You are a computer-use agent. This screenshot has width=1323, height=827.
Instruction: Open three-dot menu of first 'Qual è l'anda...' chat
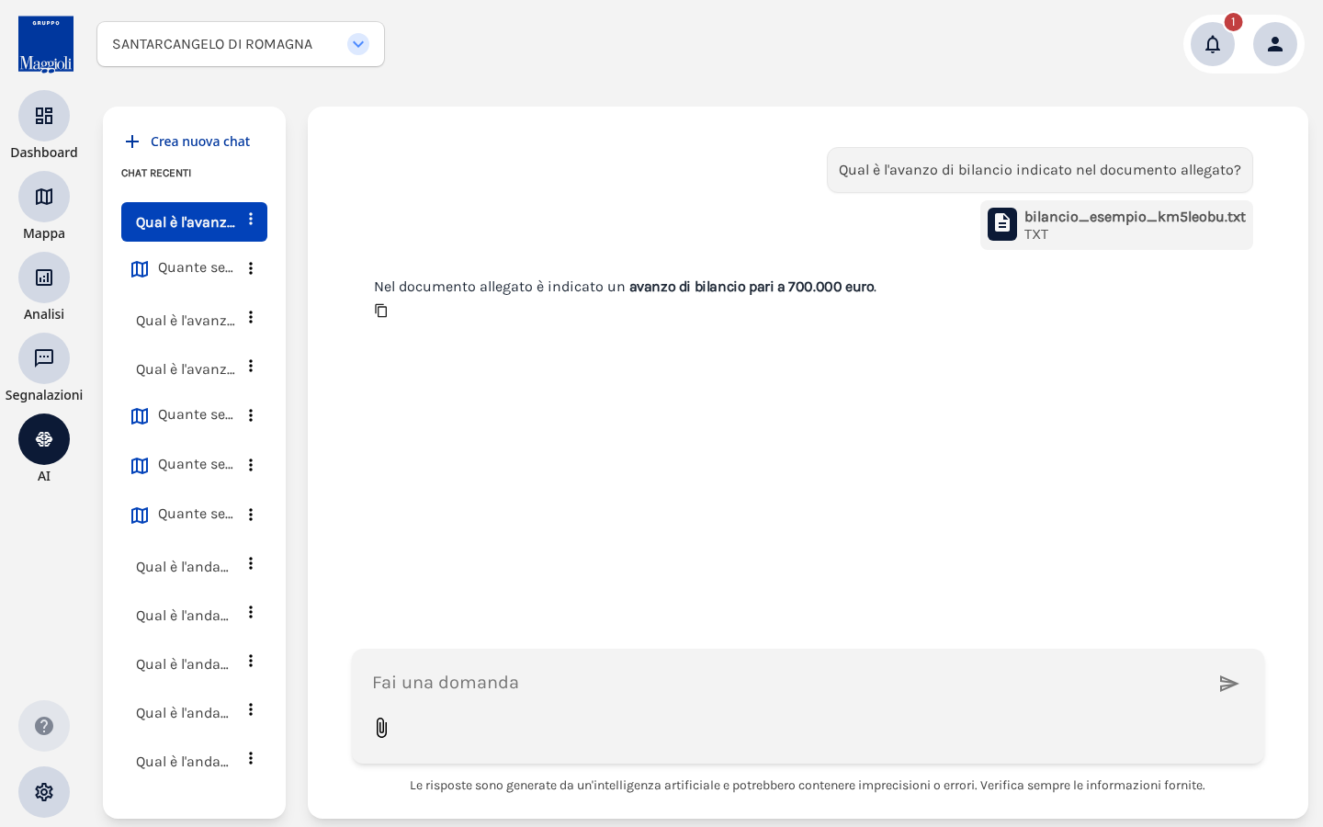click(x=251, y=563)
